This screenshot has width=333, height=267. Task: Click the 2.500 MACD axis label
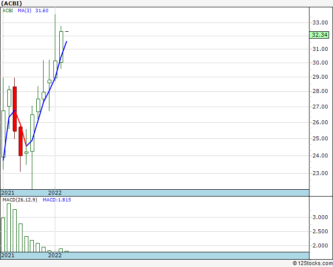pyautogui.click(x=320, y=231)
